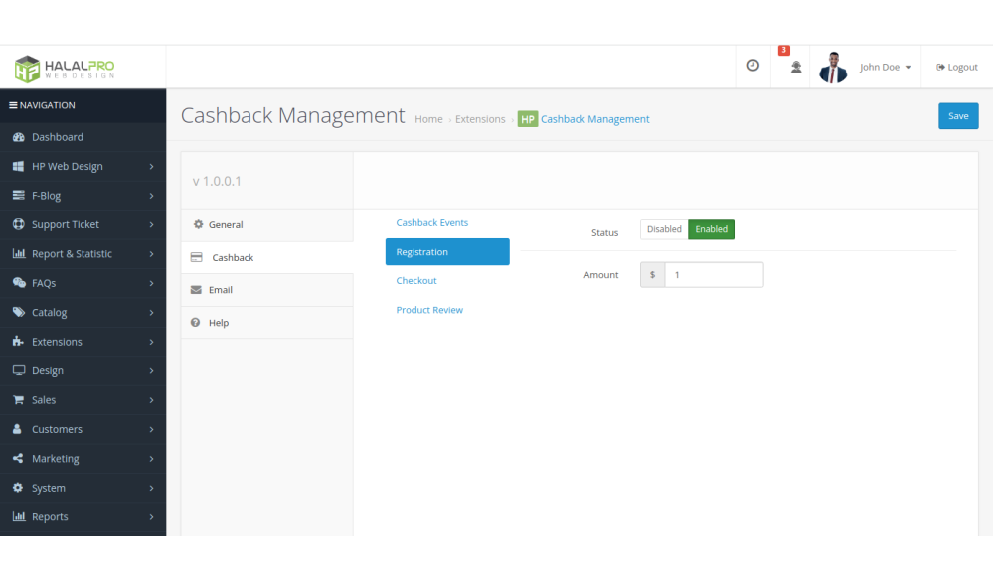
Task: Click the Sales shopping cart icon
Action: pos(18,400)
